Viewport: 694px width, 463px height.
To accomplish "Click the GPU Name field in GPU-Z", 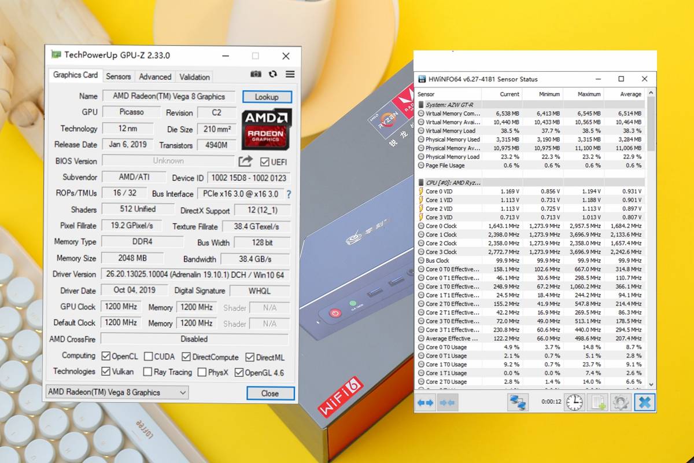I will [x=170, y=96].
